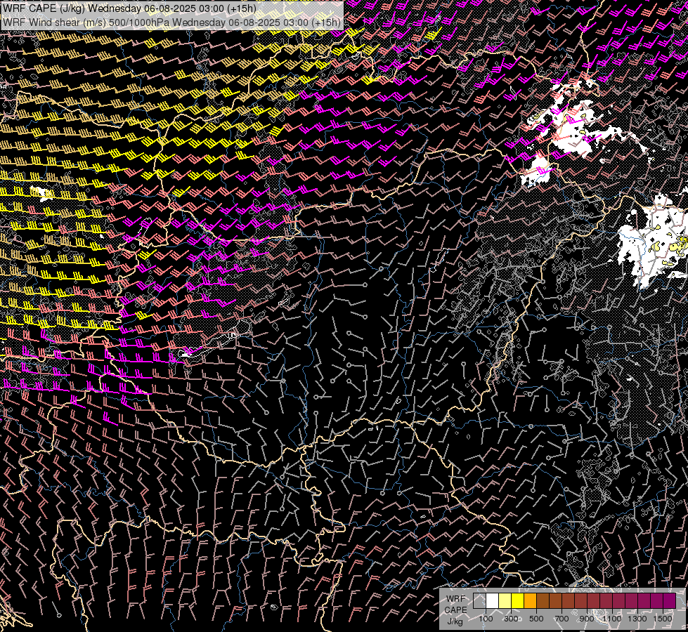Select the orange legend swatch
Screen dimensions: 688x632
click(x=530, y=601)
